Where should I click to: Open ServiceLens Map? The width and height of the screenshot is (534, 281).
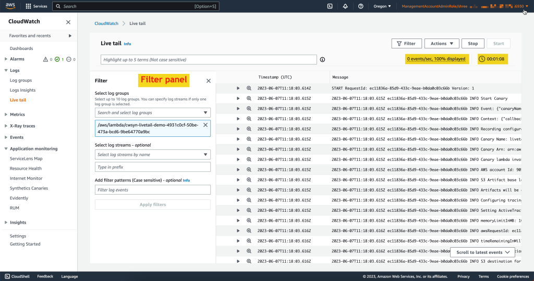pyautogui.click(x=26, y=159)
